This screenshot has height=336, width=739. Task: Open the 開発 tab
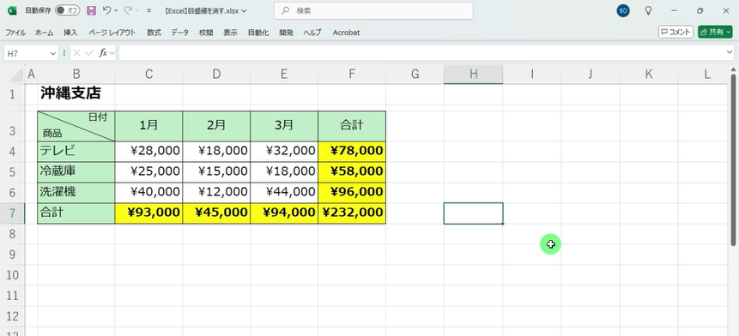click(286, 33)
